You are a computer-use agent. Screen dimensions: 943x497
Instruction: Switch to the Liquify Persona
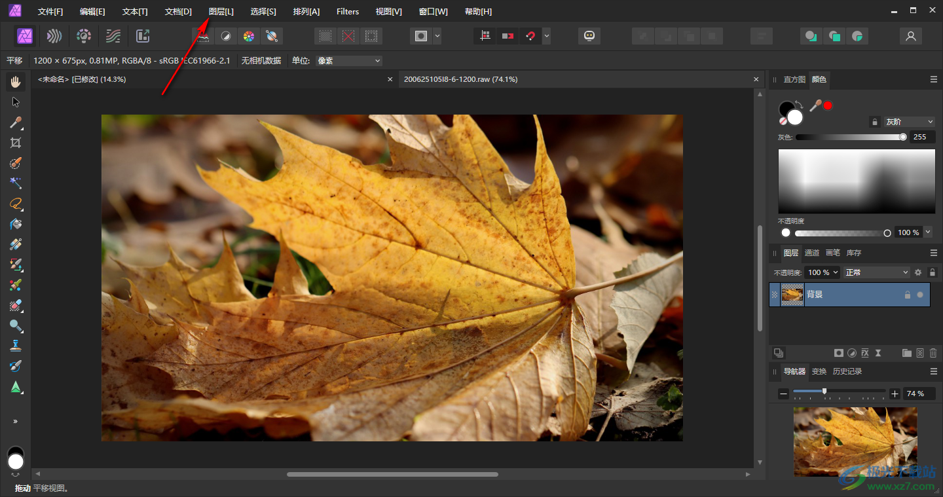[x=54, y=36]
